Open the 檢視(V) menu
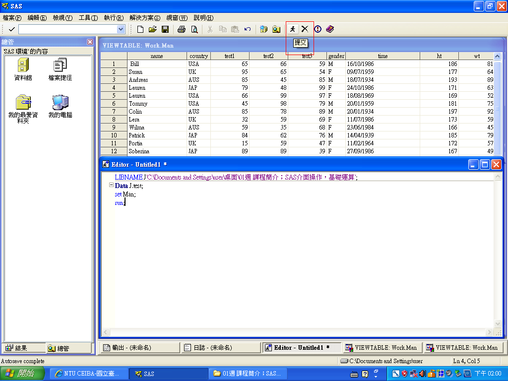This screenshot has width=508, height=381. [63, 17]
